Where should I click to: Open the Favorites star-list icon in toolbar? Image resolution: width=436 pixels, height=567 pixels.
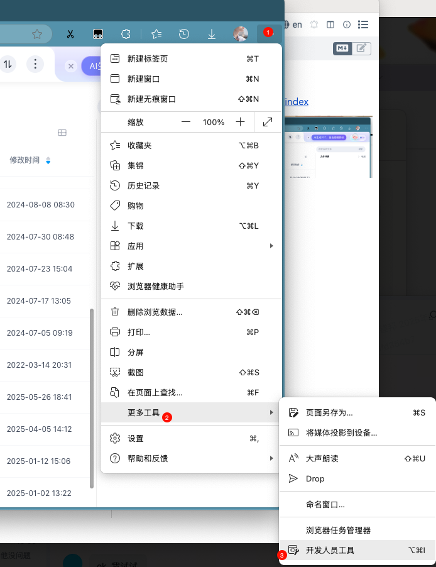pyautogui.click(x=156, y=35)
